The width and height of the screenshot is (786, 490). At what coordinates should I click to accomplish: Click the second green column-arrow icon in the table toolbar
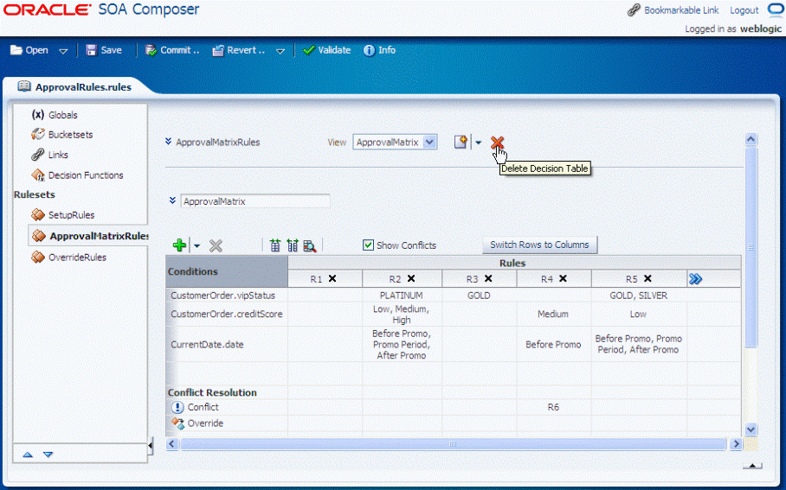pos(293,245)
